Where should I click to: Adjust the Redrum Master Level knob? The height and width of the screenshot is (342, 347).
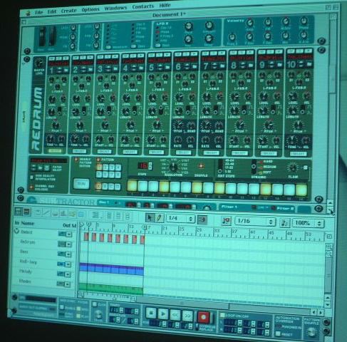[39, 63]
